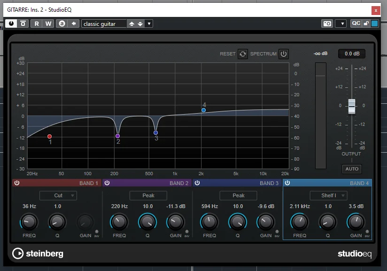387x271 pixels.
Task: Open Band 3 Peak filter type selector
Action: 239,195
